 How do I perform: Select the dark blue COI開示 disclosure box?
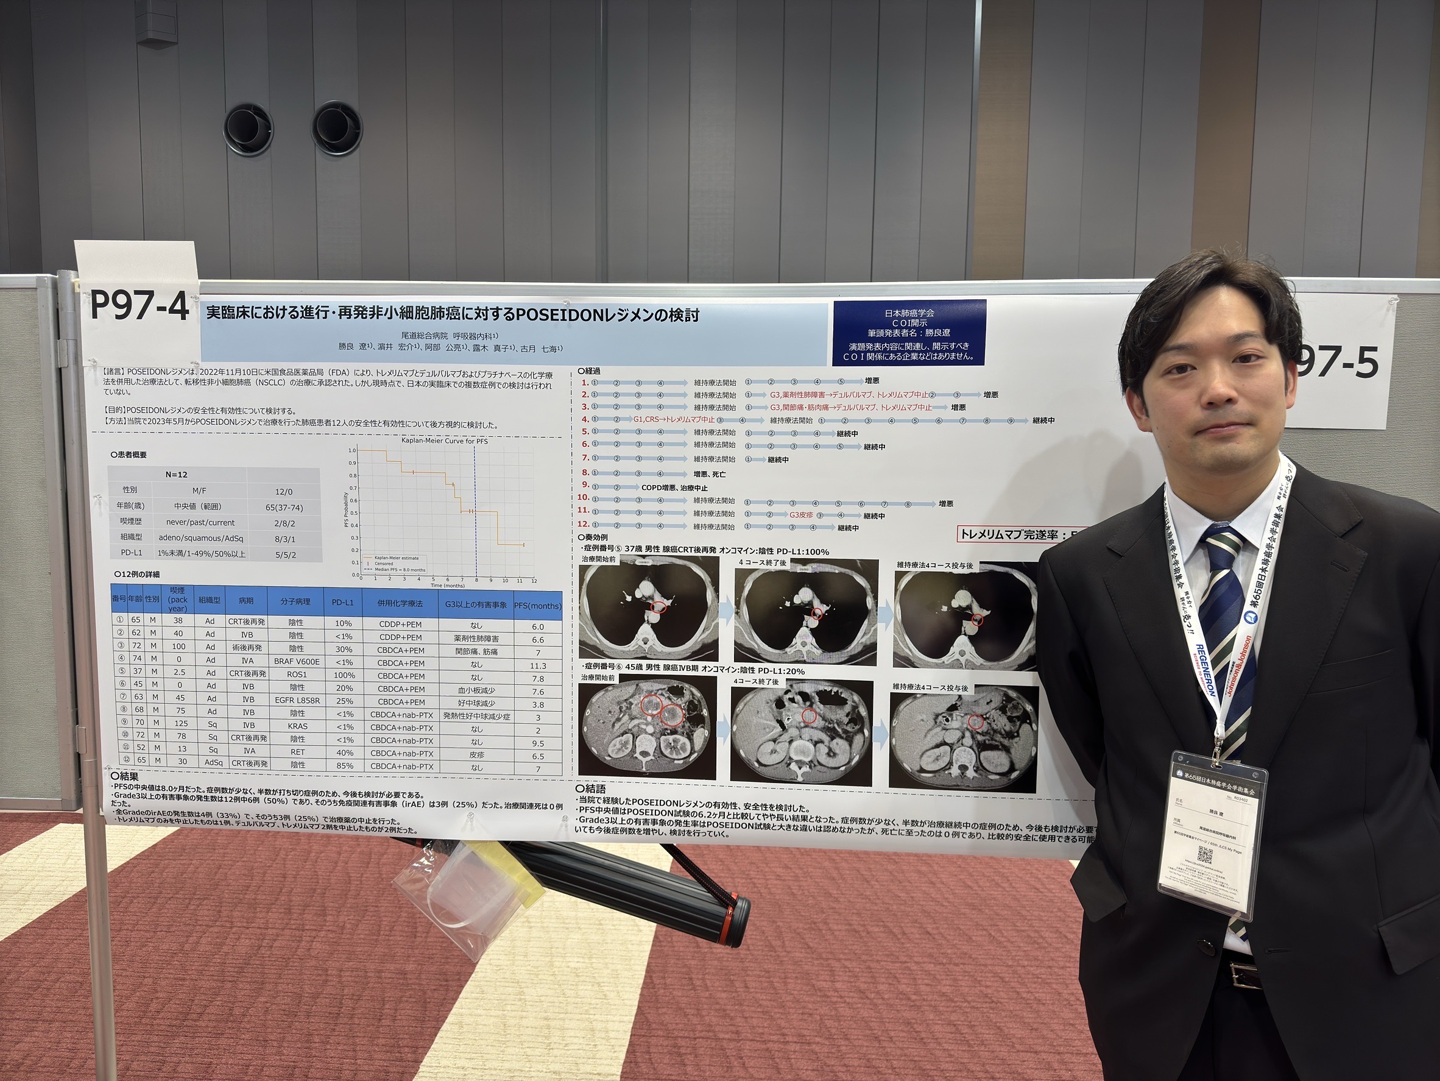click(x=909, y=333)
